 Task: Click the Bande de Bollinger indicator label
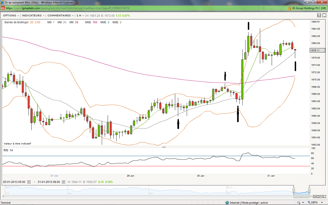coord(16,22)
